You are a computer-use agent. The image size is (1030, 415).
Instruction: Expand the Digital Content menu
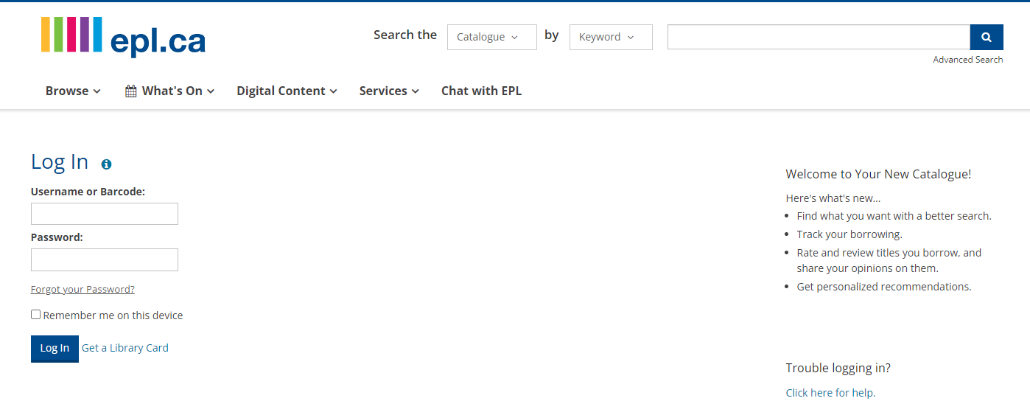click(287, 91)
